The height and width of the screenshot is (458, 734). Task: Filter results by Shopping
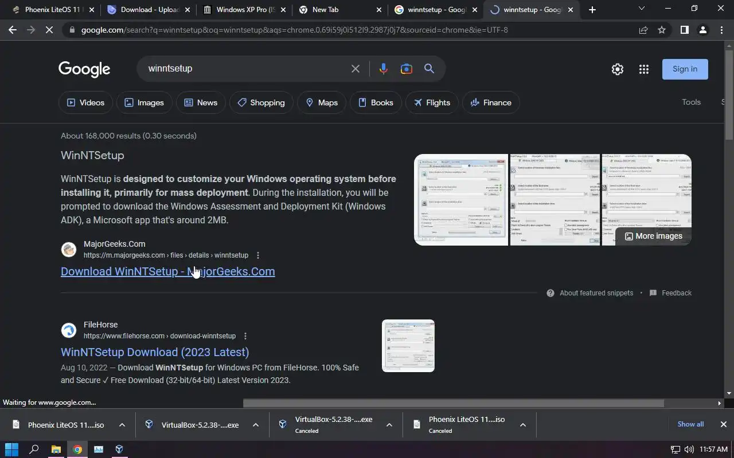pyautogui.click(x=261, y=102)
